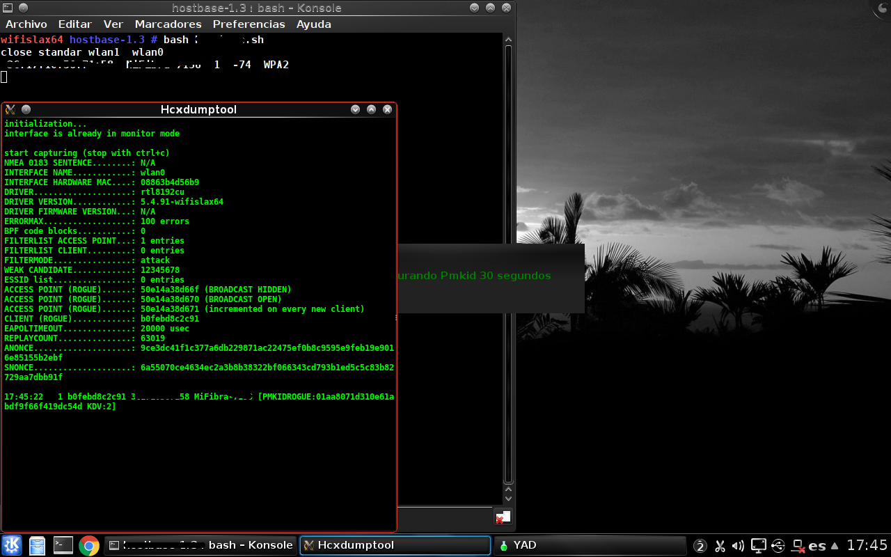Click the clock showing 17:45

(867, 545)
